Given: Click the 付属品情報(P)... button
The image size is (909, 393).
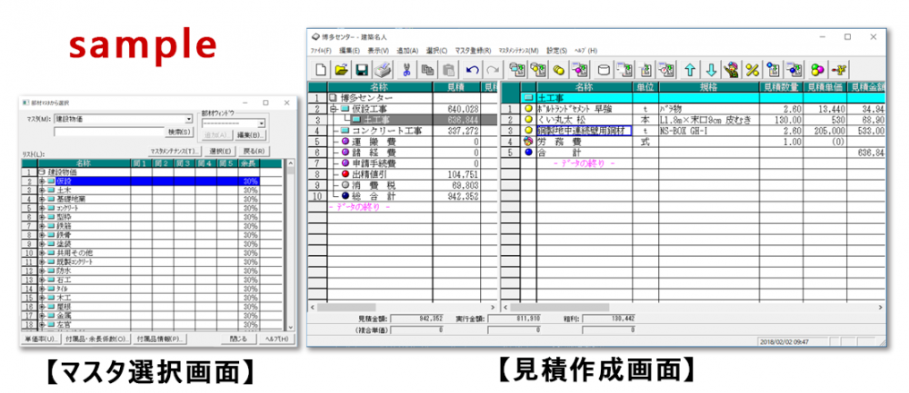Looking at the screenshot, I should coord(159,339).
